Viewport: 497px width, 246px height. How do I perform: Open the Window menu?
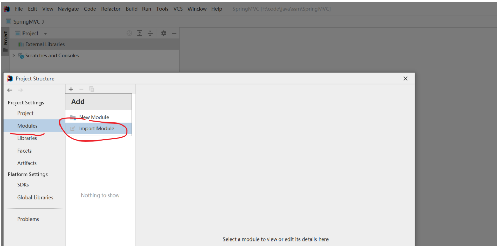(x=197, y=9)
